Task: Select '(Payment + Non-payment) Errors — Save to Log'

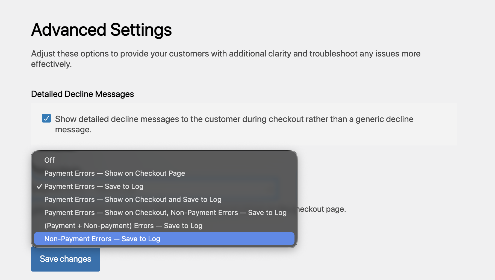Action: click(123, 226)
